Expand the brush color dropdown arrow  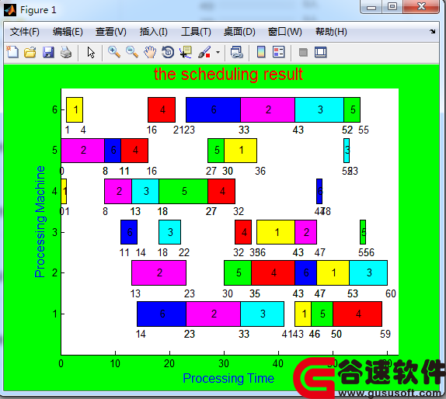click(218, 53)
